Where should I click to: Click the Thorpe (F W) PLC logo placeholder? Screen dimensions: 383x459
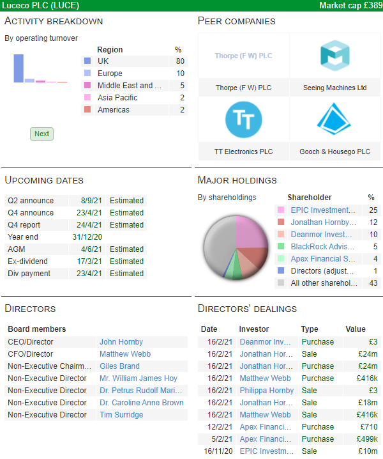(244, 56)
